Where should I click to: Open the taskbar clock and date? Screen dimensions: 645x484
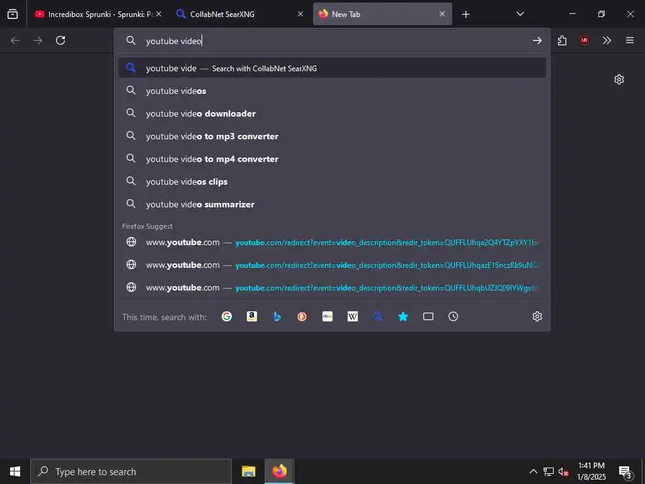tap(591, 471)
